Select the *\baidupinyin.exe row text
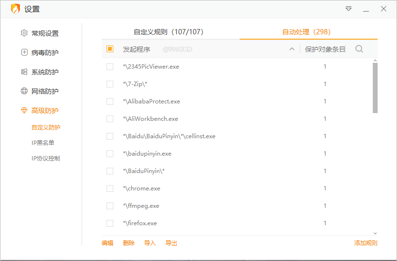The image size is (397, 261). (147, 154)
